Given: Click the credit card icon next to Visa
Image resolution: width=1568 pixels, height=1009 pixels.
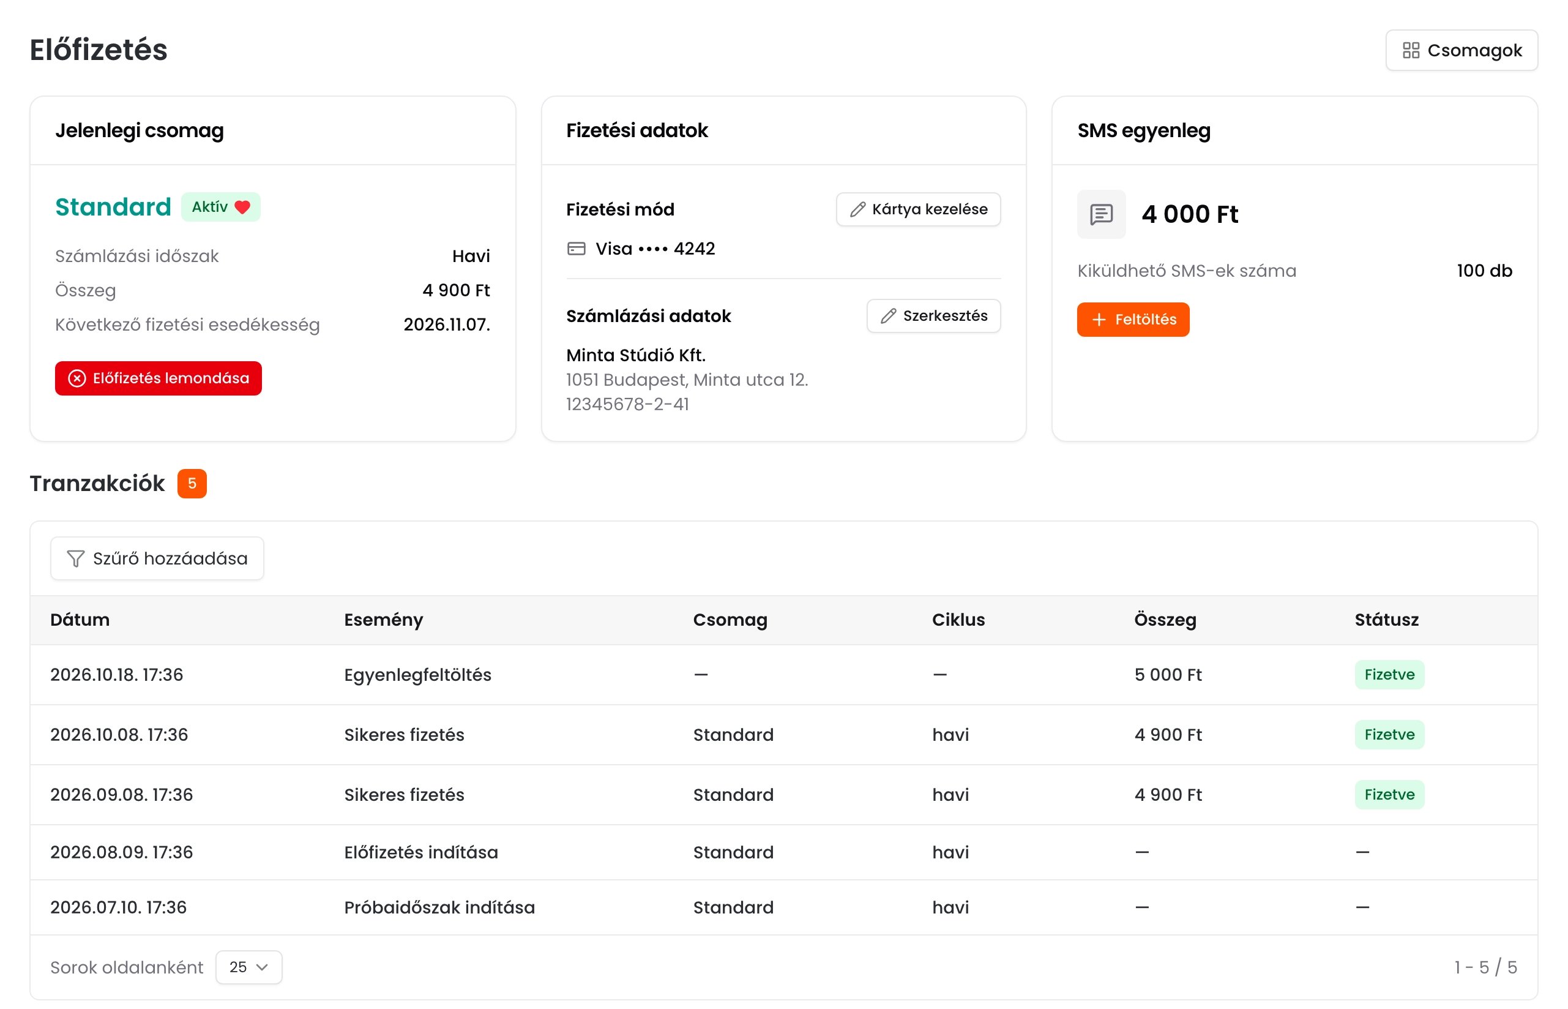Looking at the screenshot, I should (576, 249).
